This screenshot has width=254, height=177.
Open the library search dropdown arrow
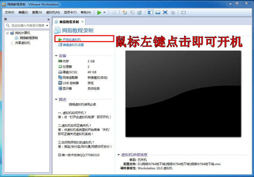[47, 26]
